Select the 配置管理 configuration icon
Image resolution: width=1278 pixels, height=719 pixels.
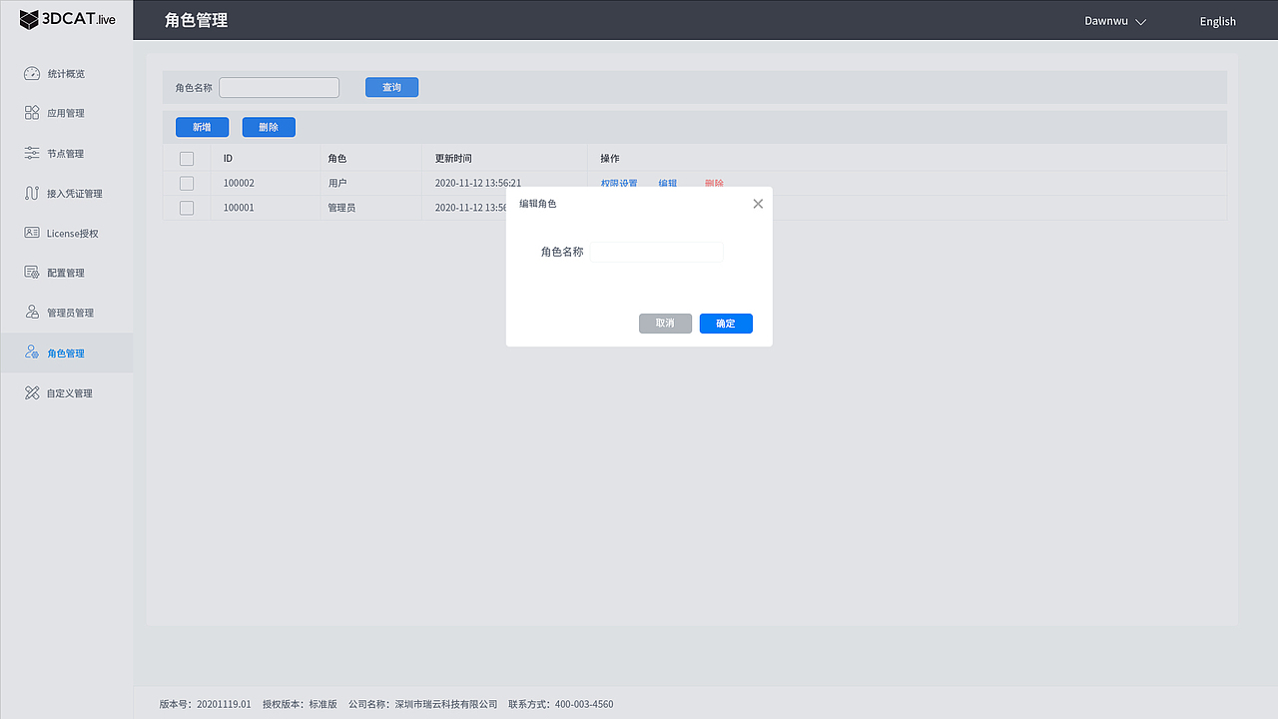pyautogui.click(x=33, y=272)
